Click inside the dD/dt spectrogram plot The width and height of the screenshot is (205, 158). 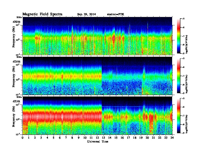(x=97, y=76)
